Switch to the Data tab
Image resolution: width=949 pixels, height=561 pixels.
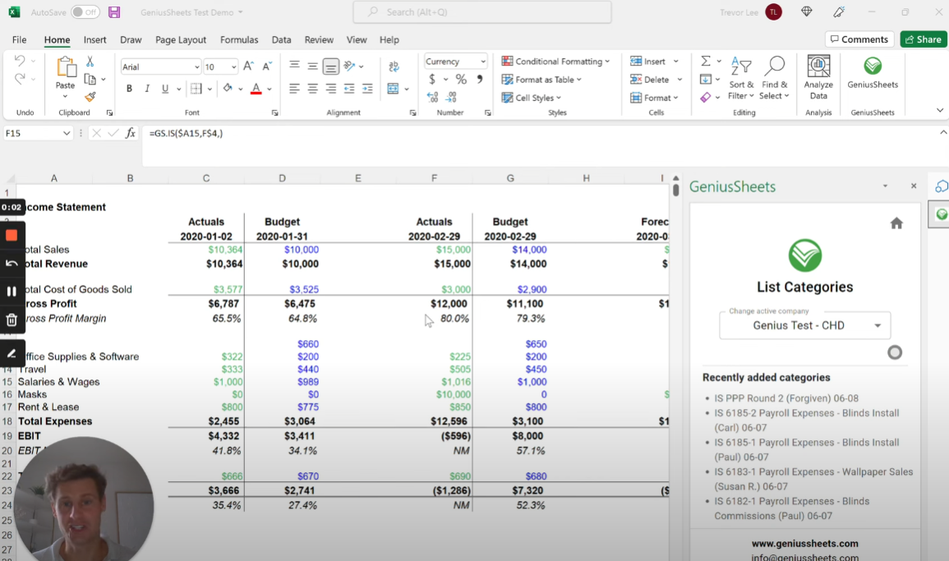pyautogui.click(x=282, y=39)
